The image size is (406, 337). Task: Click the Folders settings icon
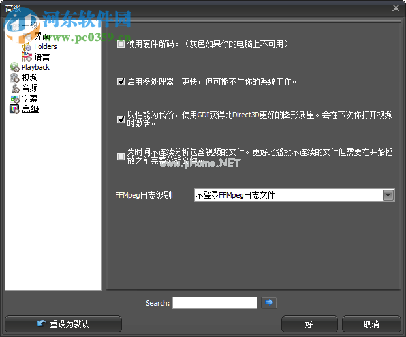coord(27,46)
